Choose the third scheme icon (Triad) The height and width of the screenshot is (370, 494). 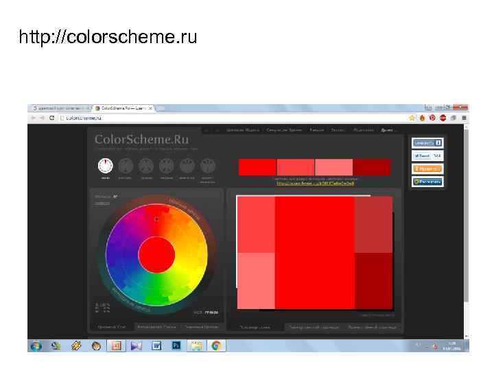pos(146,166)
